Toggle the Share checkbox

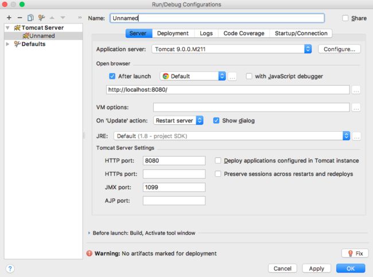coord(345,18)
